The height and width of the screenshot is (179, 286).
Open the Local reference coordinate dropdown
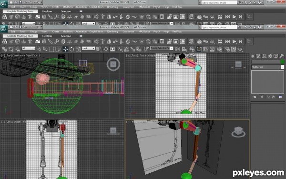coord(88,48)
